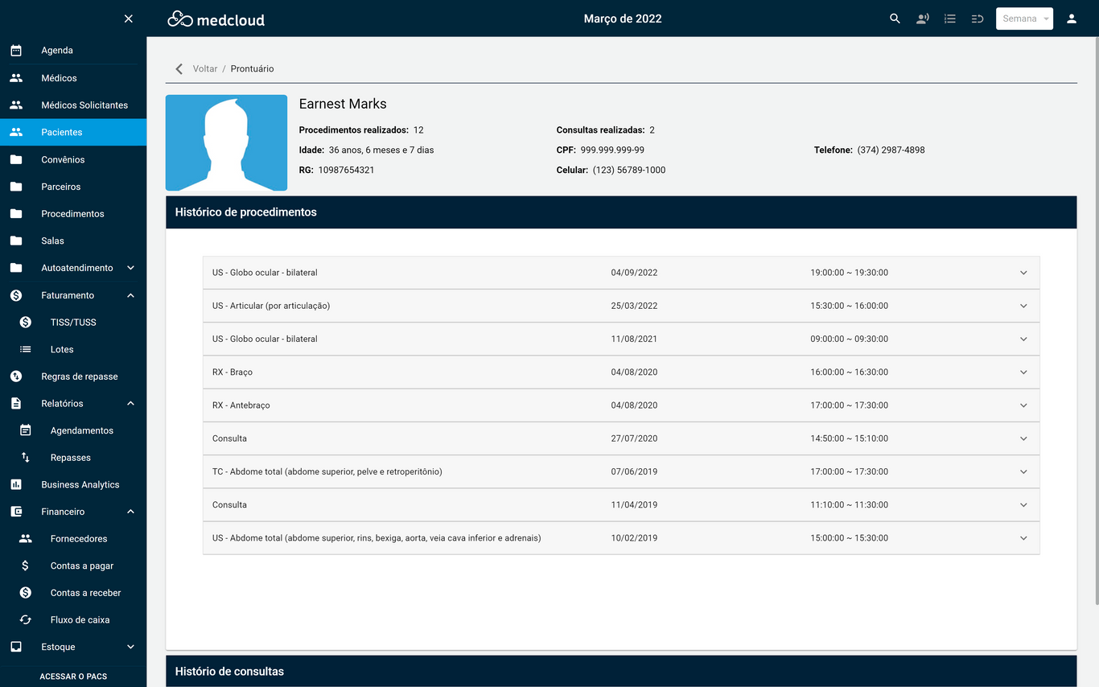The width and height of the screenshot is (1099, 687).
Task: Click the TISS/TUSS dollar icon
Action: [x=25, y=322]
